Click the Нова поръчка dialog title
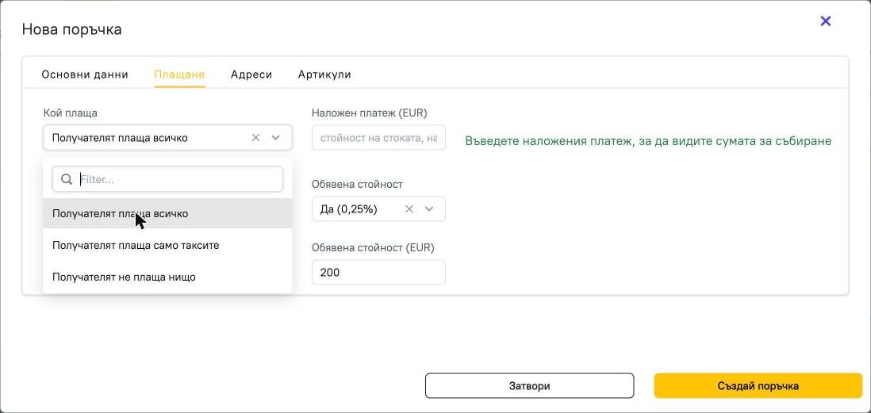This screenshot has width=871, height=413. click(x=71, y=29)
